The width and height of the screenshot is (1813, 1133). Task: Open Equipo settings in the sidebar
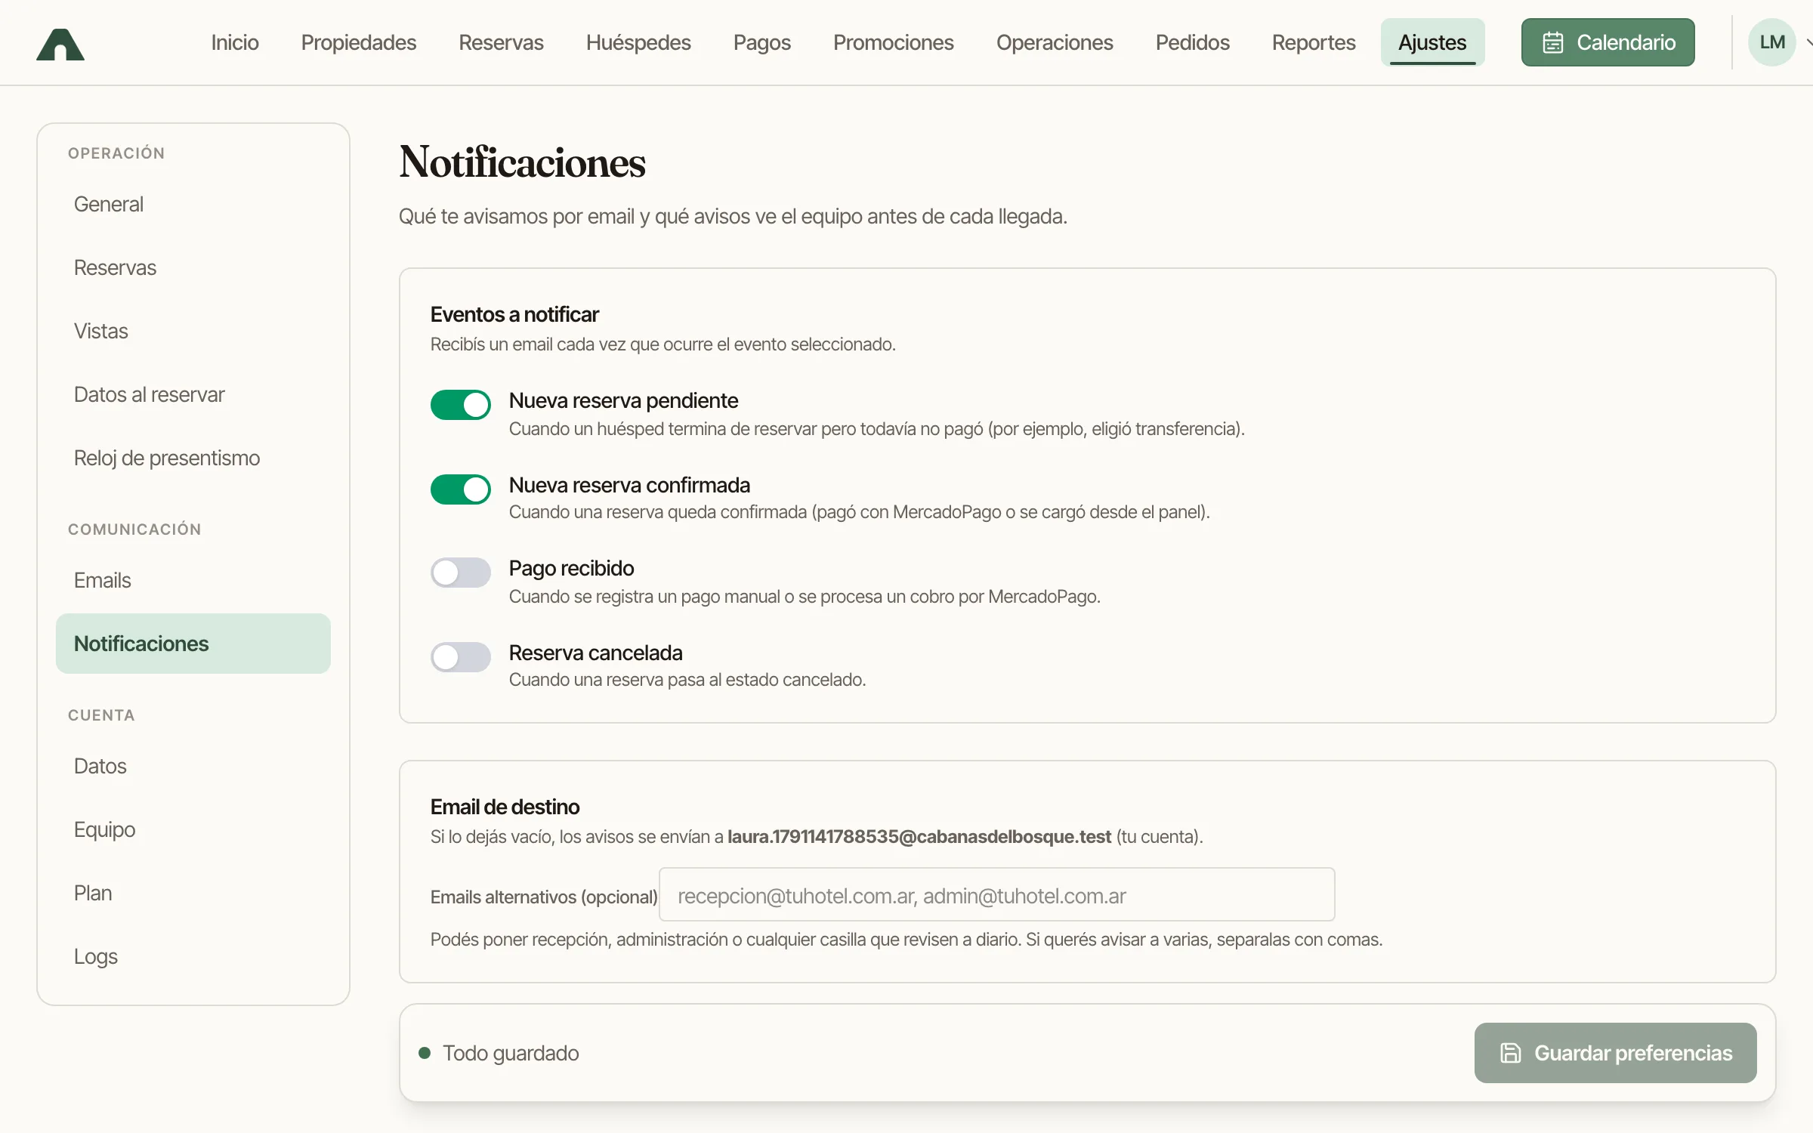pos(193,829)
